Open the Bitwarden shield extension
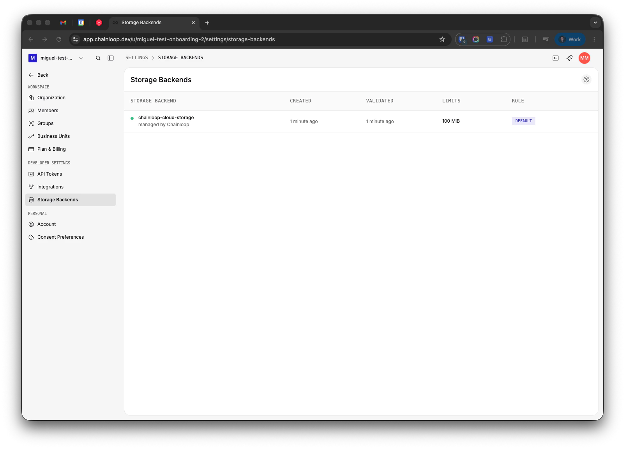 click(462, 39)
